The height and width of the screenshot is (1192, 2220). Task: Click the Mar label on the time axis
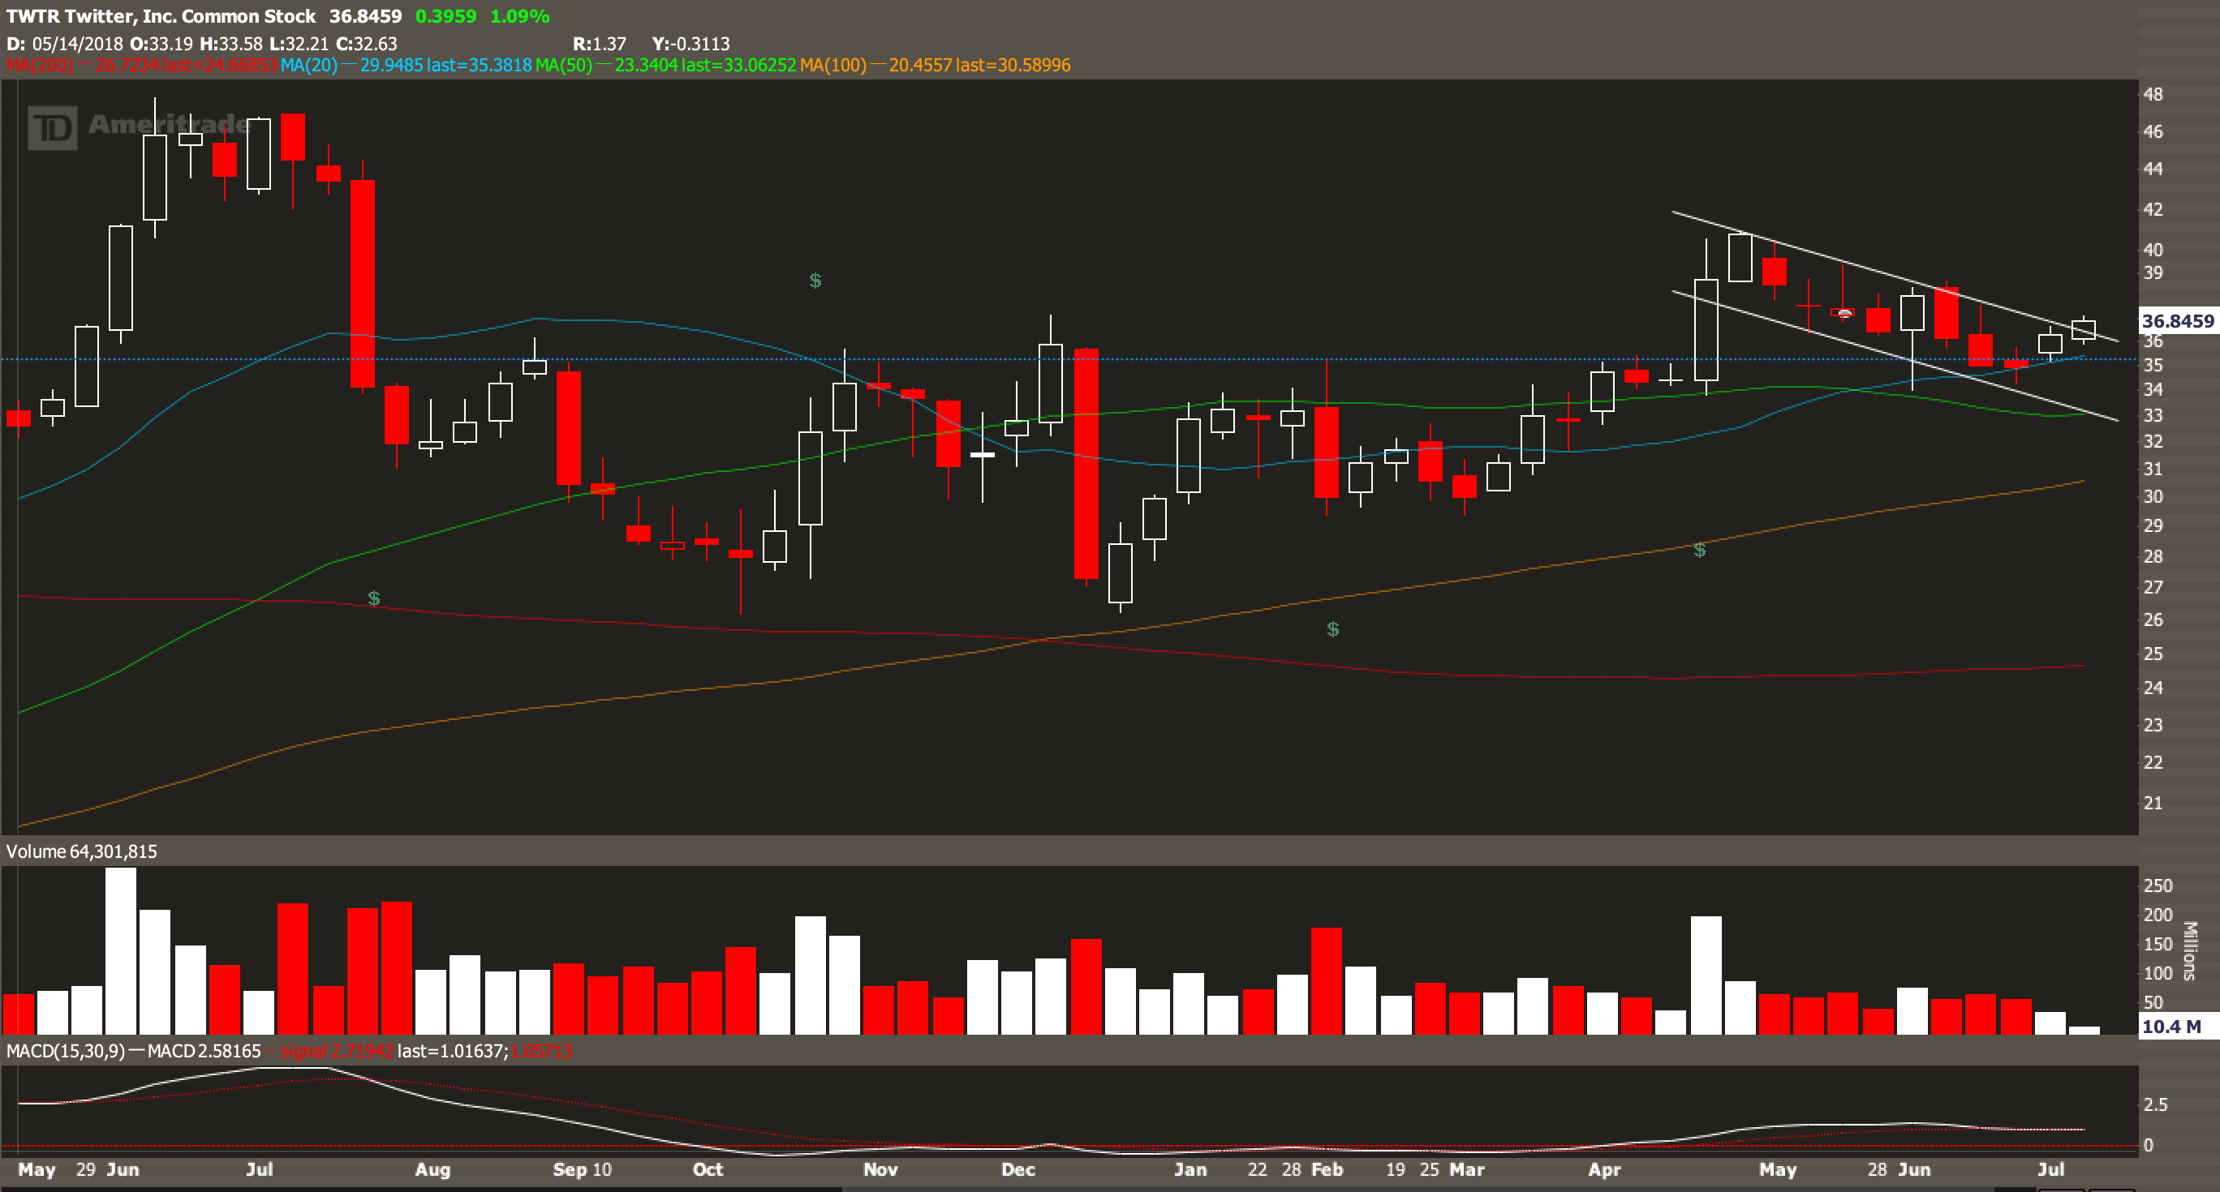[1467, 1168]
